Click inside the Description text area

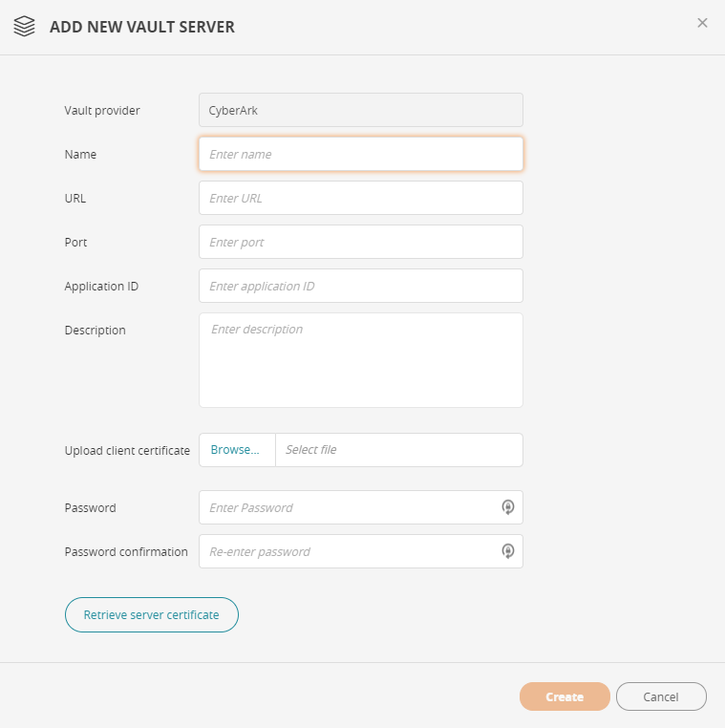360,360
